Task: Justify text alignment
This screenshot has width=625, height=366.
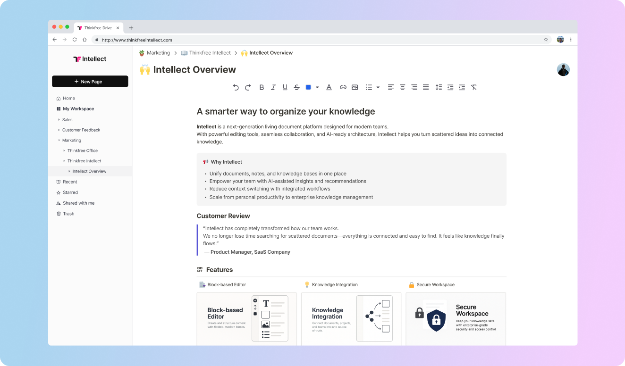Action: [426, 87]
